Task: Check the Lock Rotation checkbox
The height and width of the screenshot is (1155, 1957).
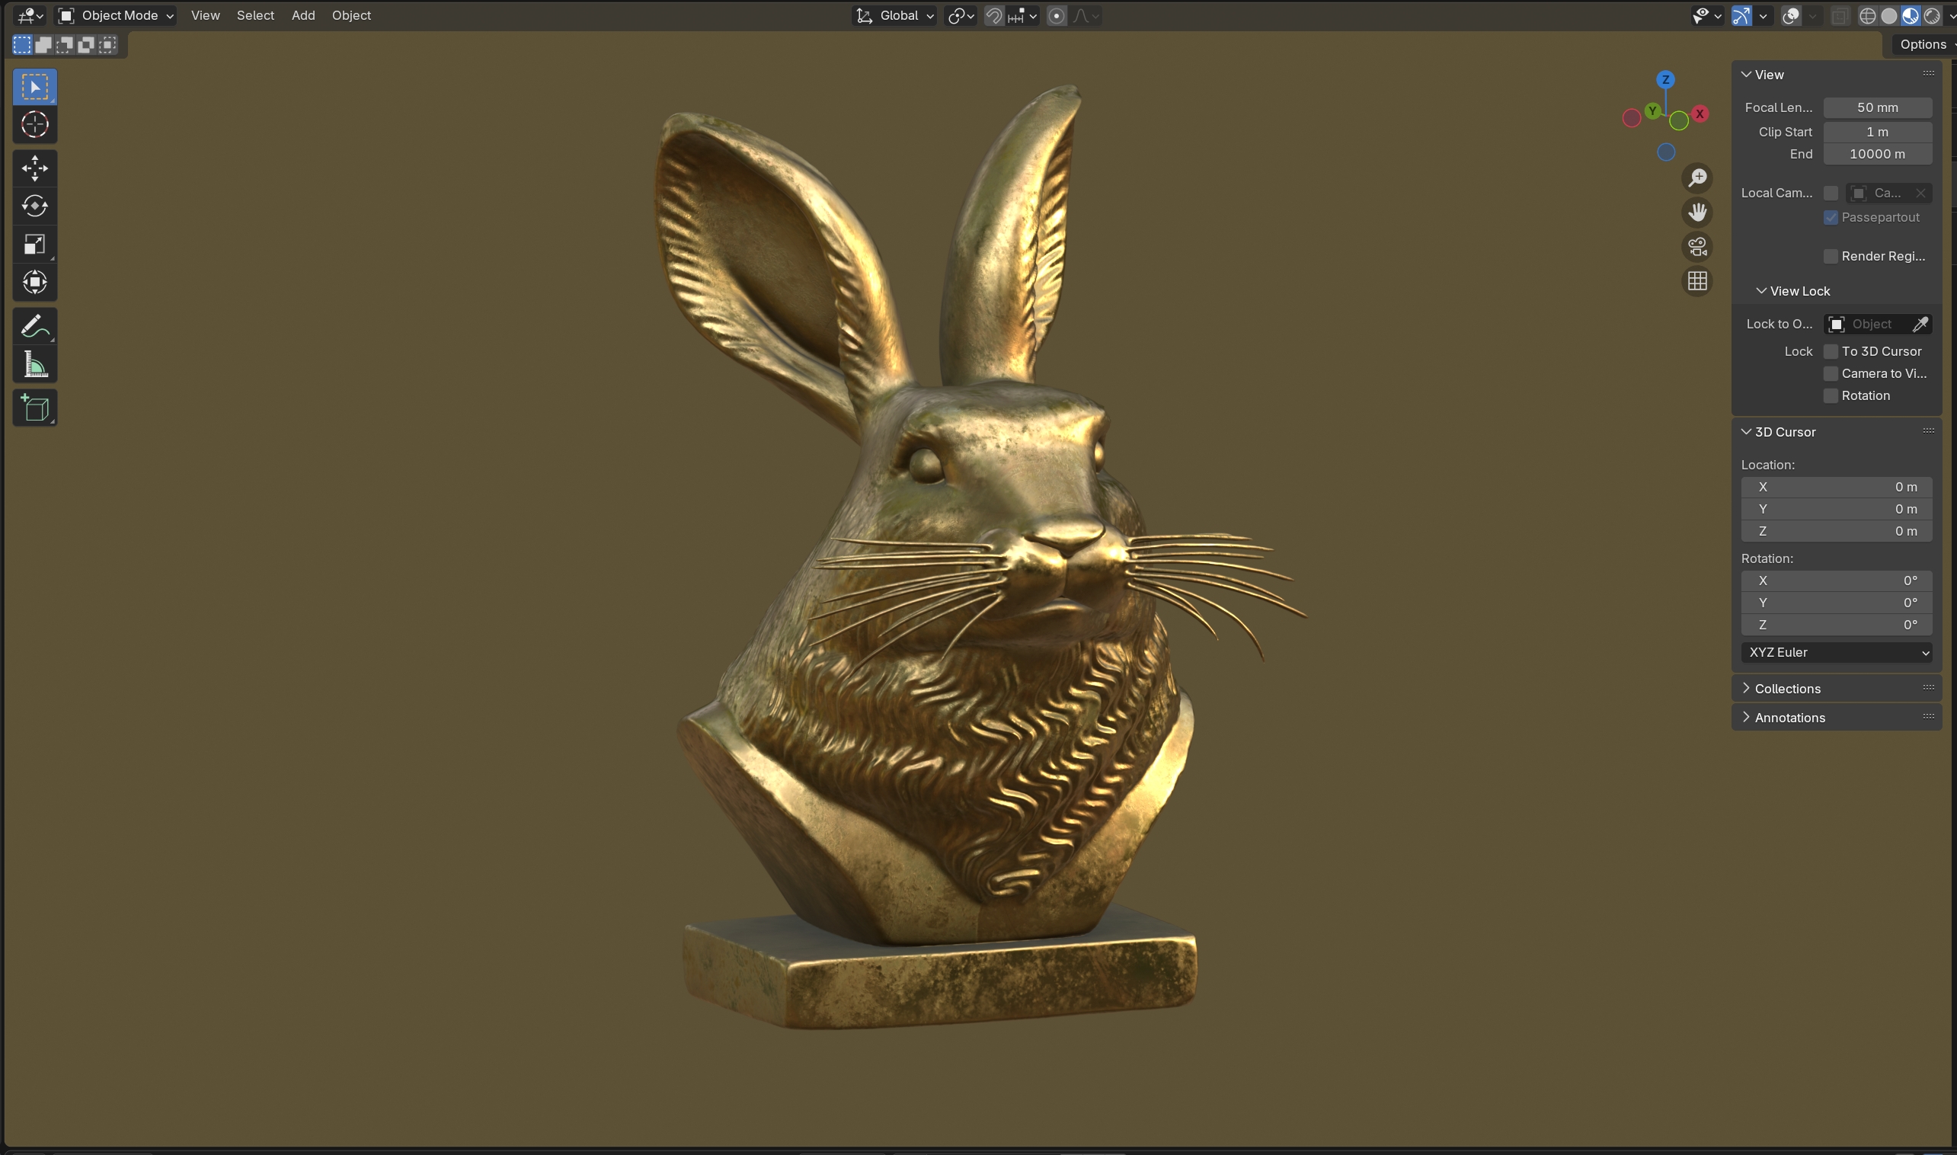Action: point(1831,396)
